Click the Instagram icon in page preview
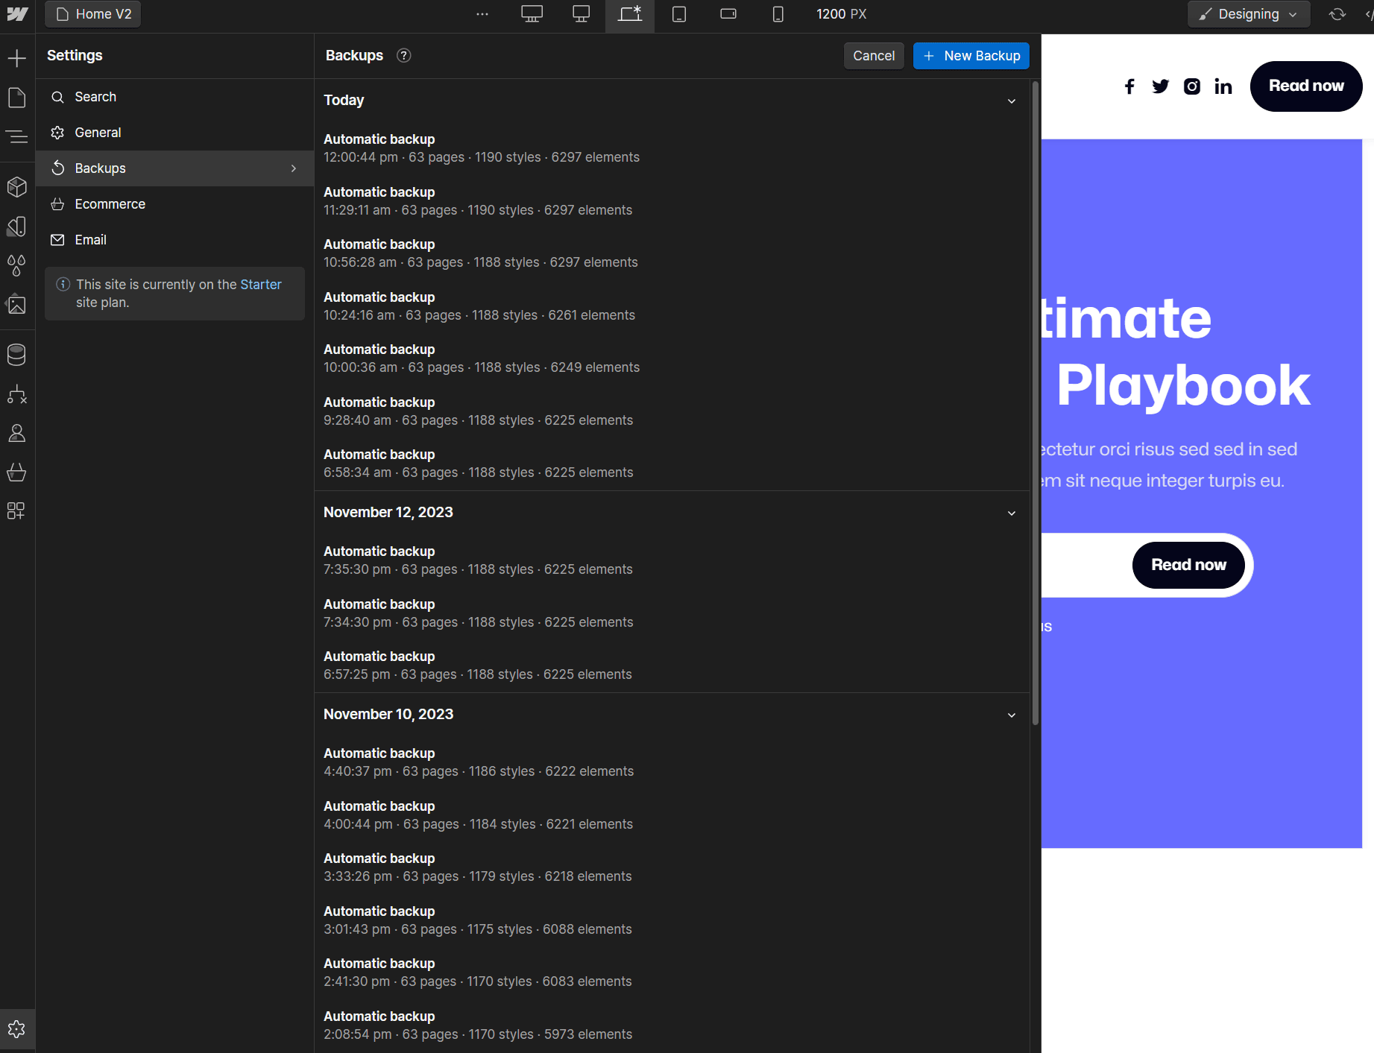 (1192, 86)
